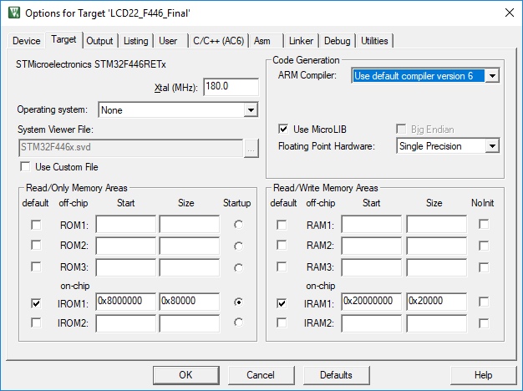
Task: Open the Floating Point Hardware dropdown
Action: (x=492, y=146)
